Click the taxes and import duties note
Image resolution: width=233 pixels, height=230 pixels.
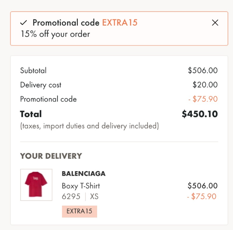tap(90, 126)
